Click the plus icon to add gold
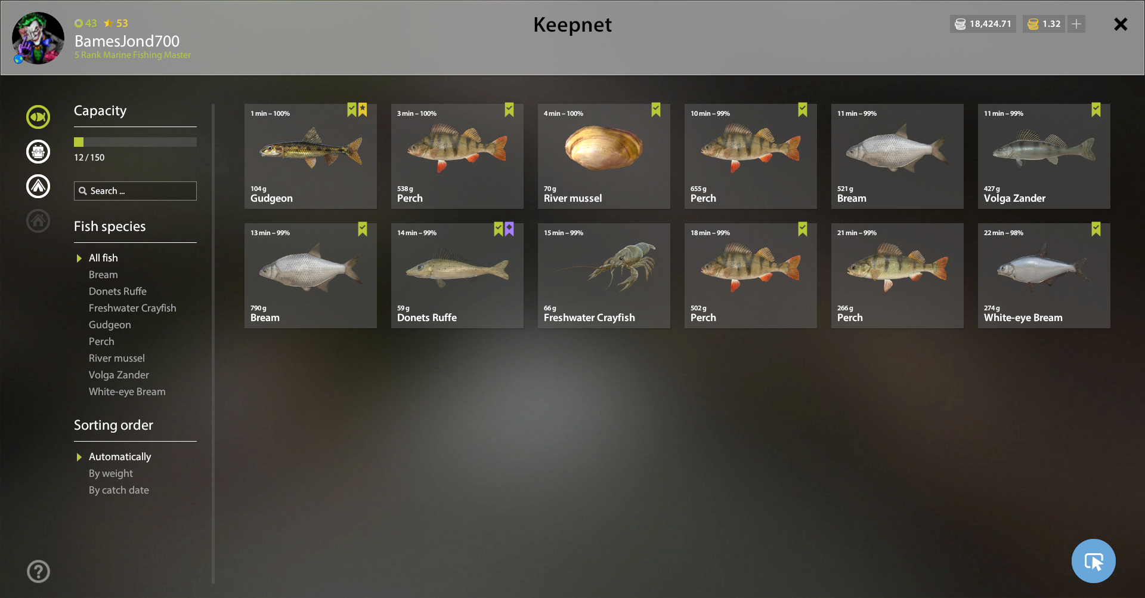 [1076, 24]
